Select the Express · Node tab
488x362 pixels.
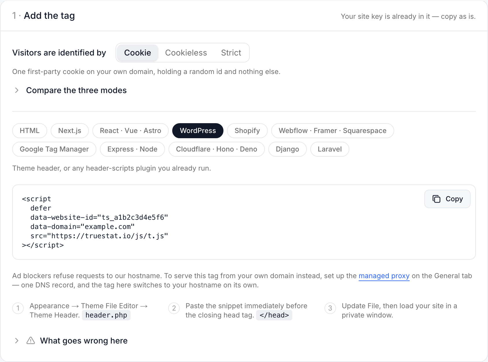pos(132,149)
